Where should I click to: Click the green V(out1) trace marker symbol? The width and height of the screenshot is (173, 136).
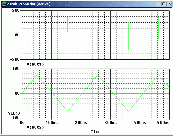(x=23, y=64)
